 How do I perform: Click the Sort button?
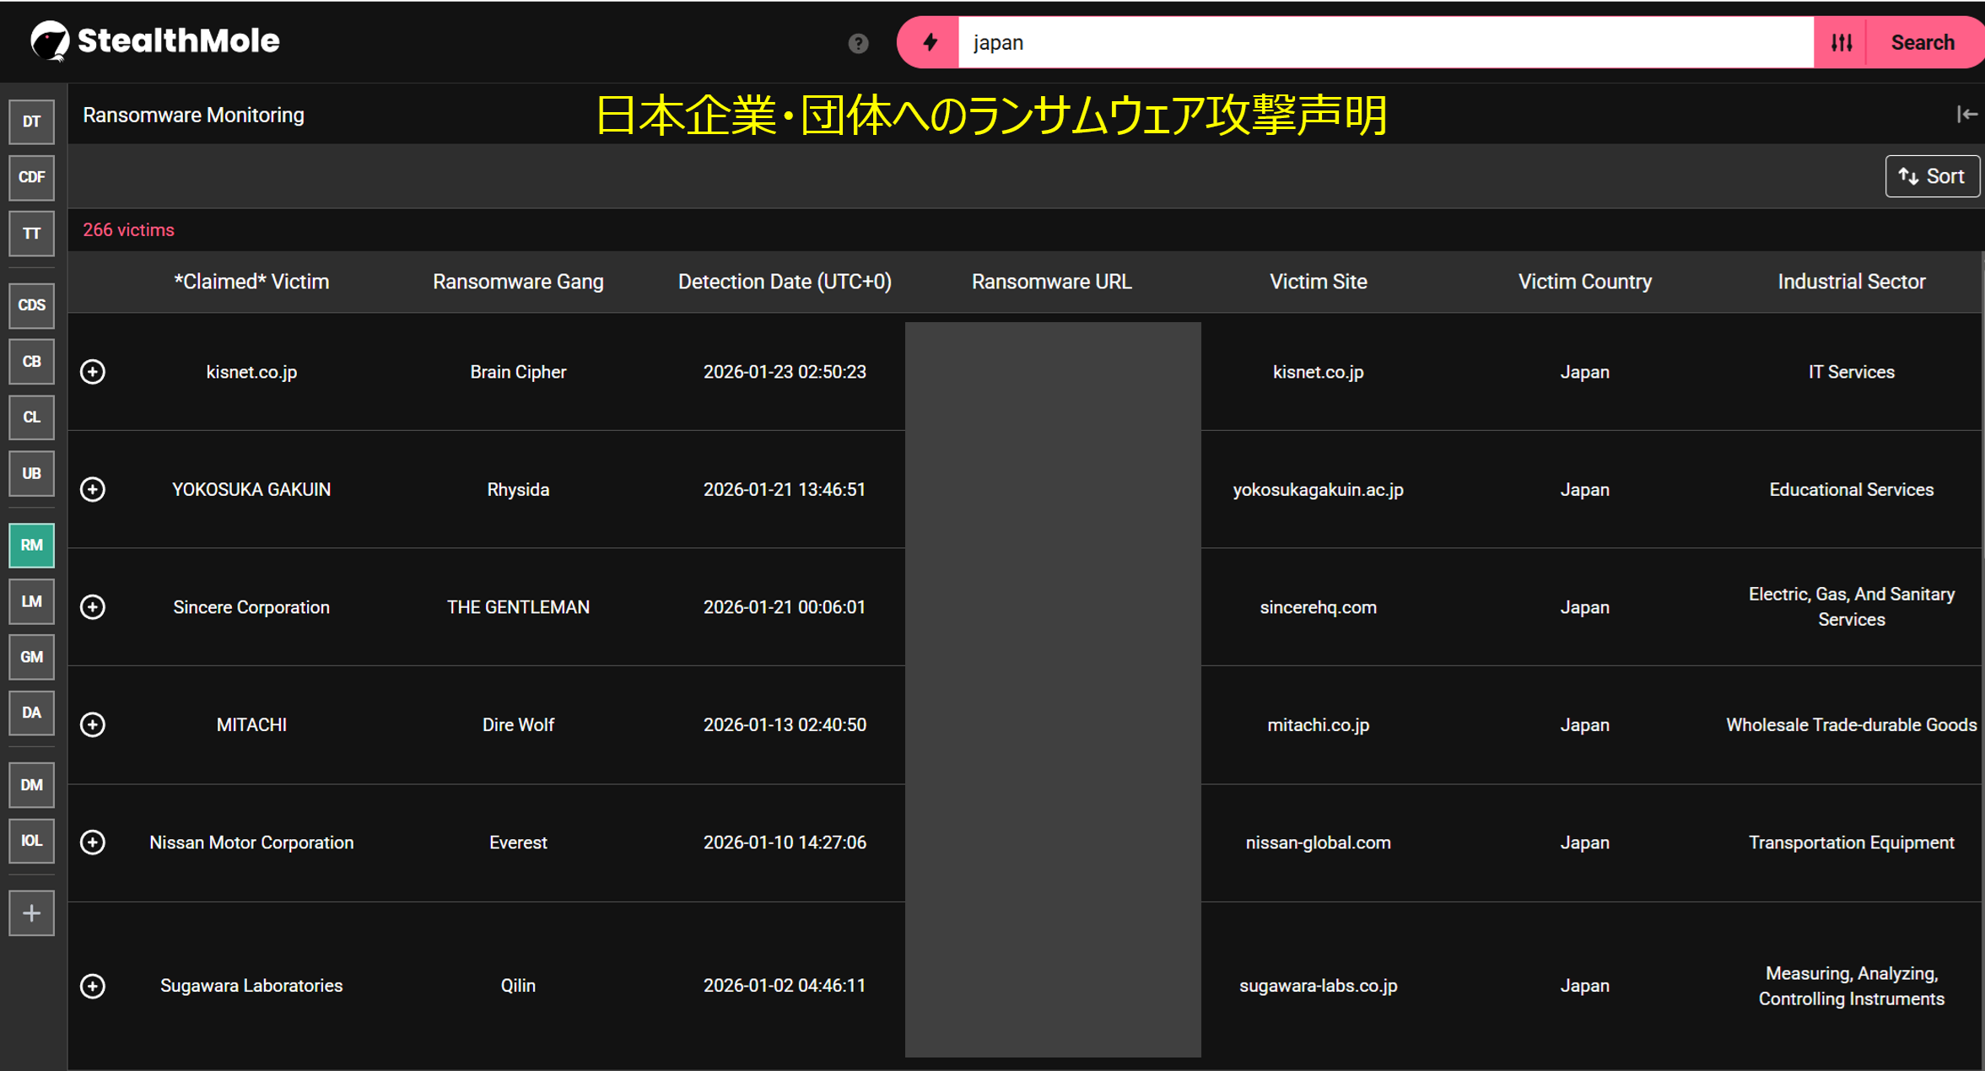[x=1932, y=176]
